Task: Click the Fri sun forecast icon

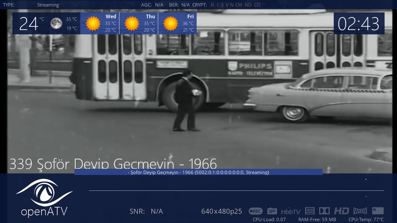Action: point(171,24)
